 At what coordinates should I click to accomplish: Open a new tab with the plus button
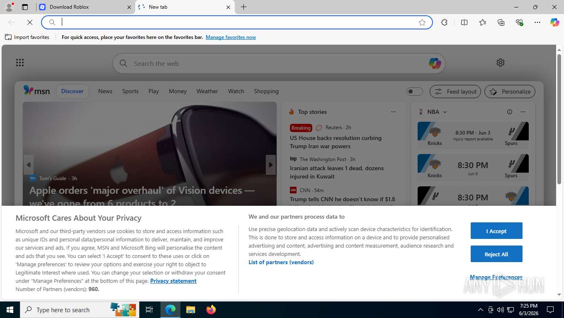point(243,7)
